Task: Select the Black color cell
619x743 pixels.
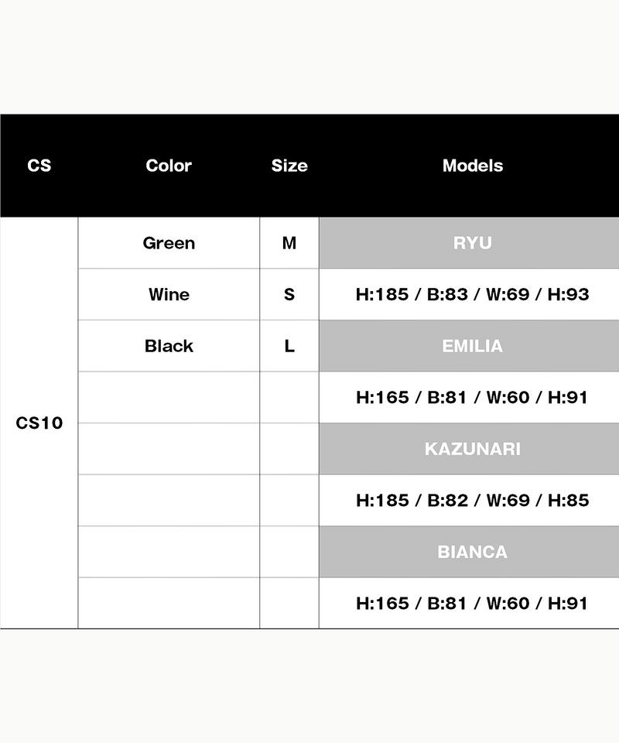Action: point(169,346)
